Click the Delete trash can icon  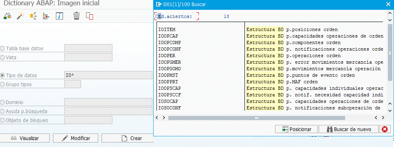[x=76, y=16]
